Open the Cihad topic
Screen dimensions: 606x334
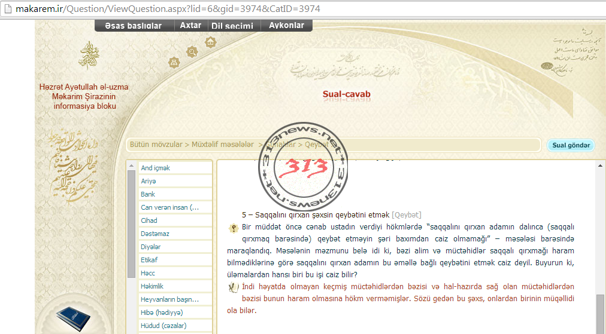tap(175, 220)
